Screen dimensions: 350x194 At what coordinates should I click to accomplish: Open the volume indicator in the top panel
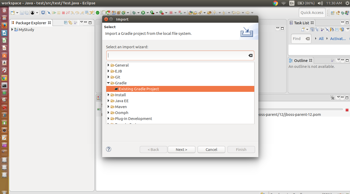[320, 3]
